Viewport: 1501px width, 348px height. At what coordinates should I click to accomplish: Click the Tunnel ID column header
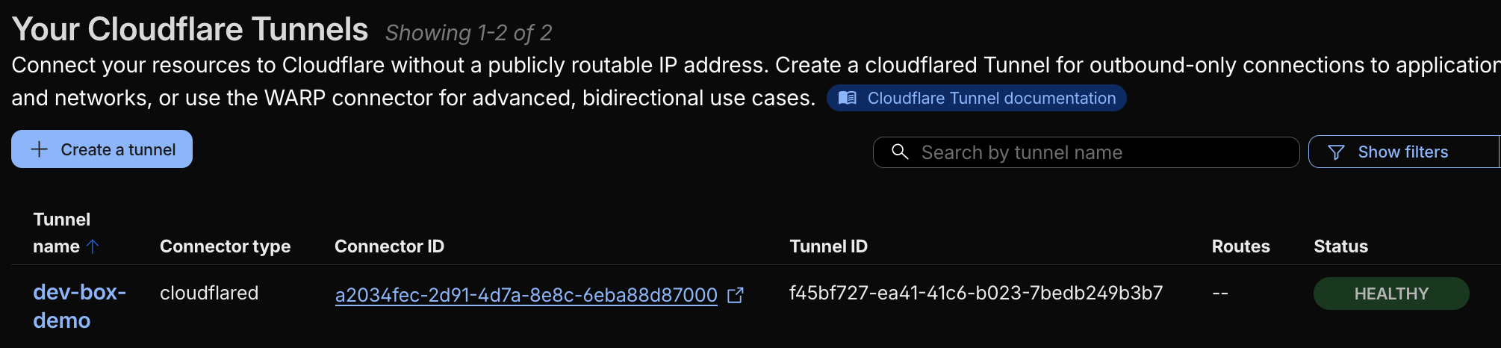pyautogui.click(x=828, y=246)
